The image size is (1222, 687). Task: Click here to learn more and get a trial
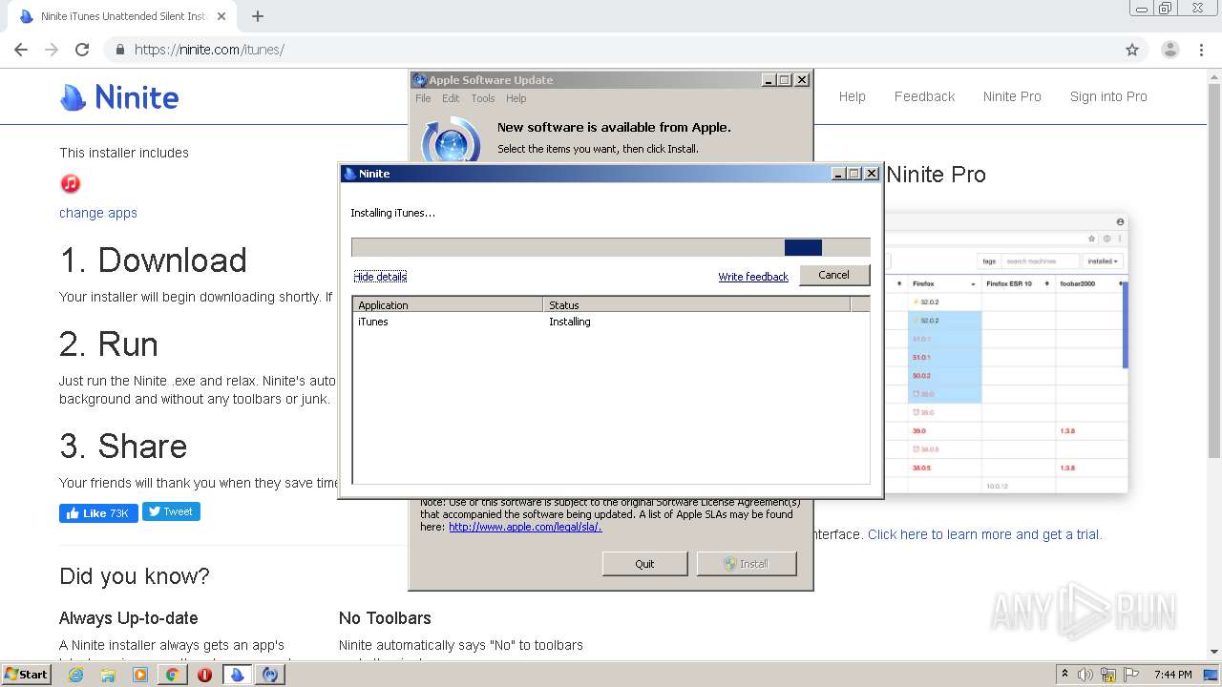(984, 534)
